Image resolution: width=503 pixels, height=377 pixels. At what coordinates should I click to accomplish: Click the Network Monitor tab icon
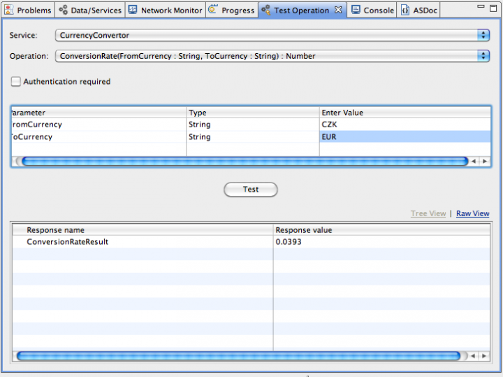pyautogui.click(x=133, y=10)
